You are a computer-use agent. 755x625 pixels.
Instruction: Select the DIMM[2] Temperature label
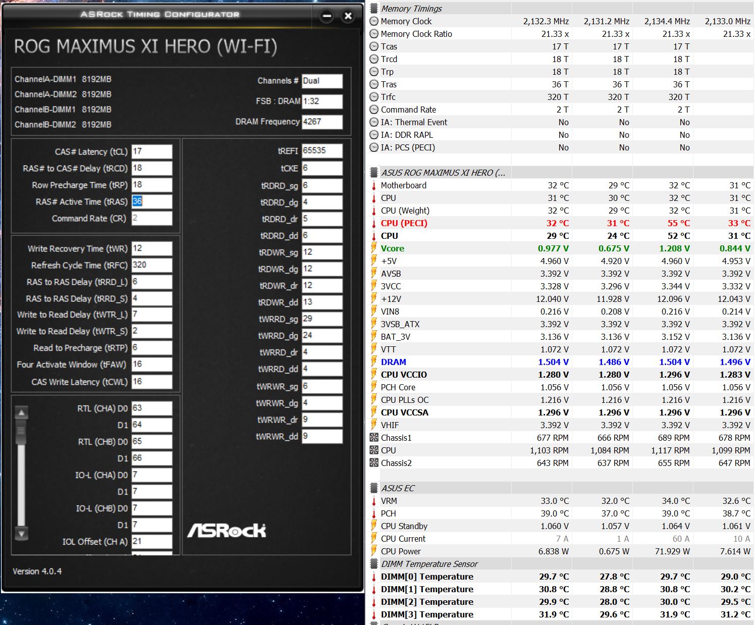427,602
